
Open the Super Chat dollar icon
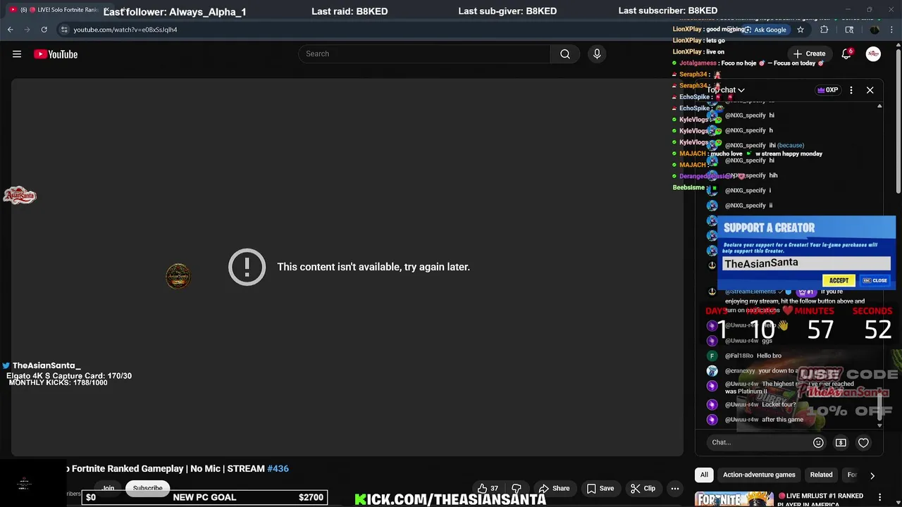[841, 443]
